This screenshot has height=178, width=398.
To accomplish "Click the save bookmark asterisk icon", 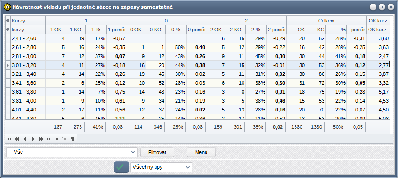I will coord(57,139).
